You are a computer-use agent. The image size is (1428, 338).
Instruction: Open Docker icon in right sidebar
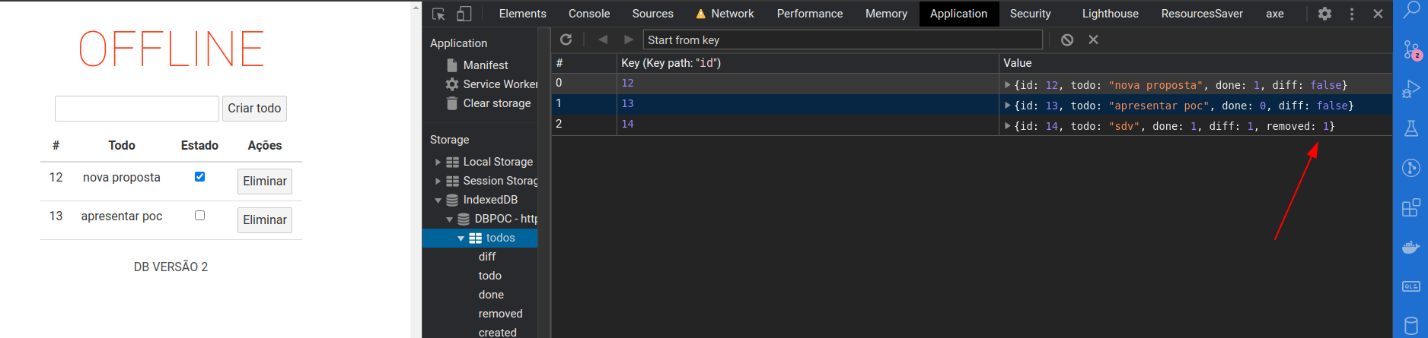tap(1410, 247)
